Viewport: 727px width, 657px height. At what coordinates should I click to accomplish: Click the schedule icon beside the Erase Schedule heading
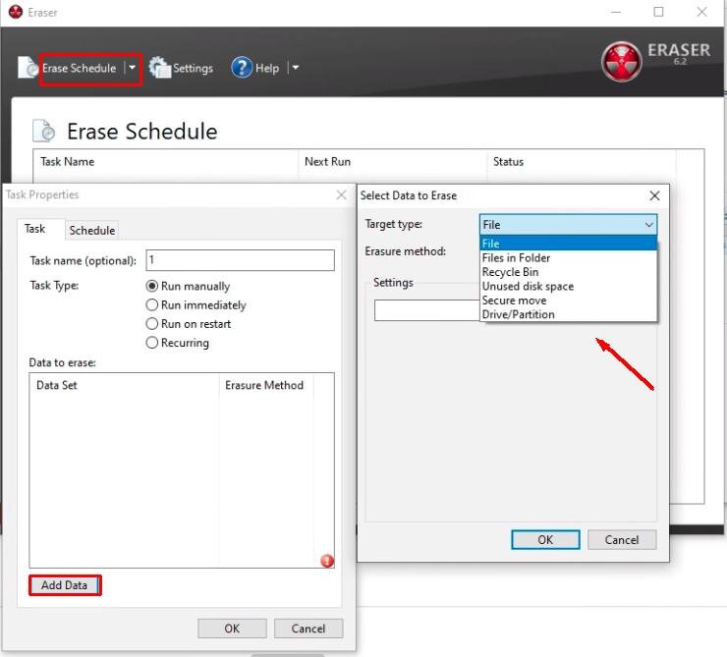(43, 131)
